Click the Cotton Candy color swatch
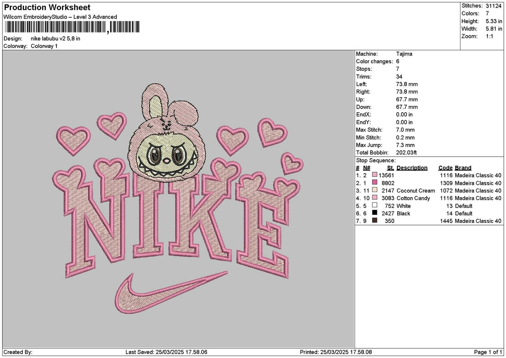The height and width of the screenshot is (358, 506). [x=375, y=198]
